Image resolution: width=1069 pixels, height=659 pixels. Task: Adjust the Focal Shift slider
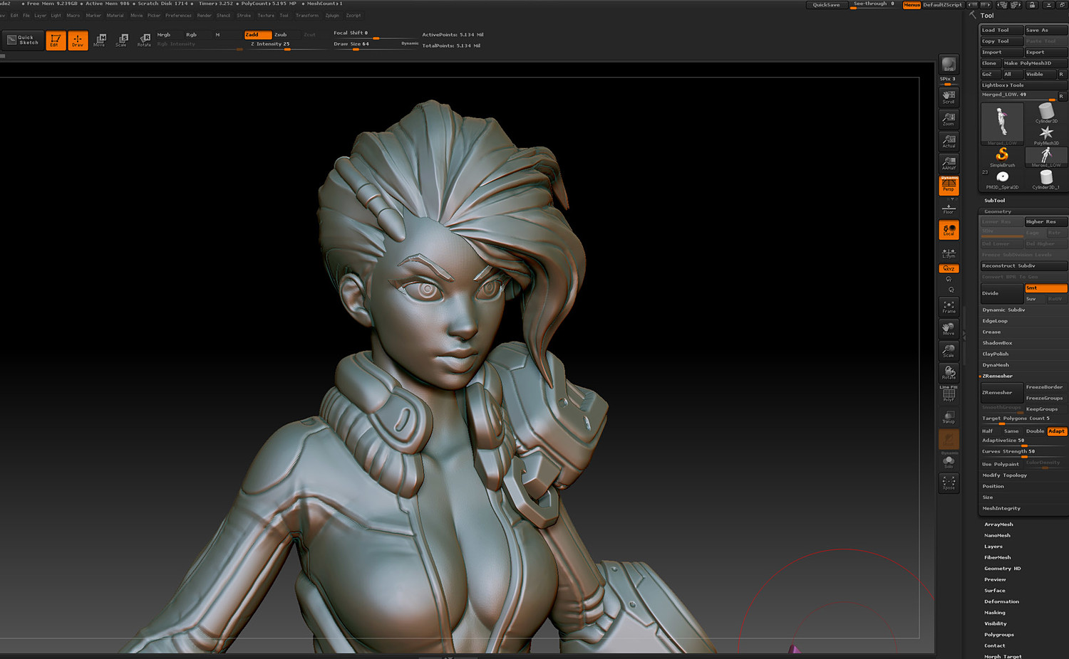[375, 33]
